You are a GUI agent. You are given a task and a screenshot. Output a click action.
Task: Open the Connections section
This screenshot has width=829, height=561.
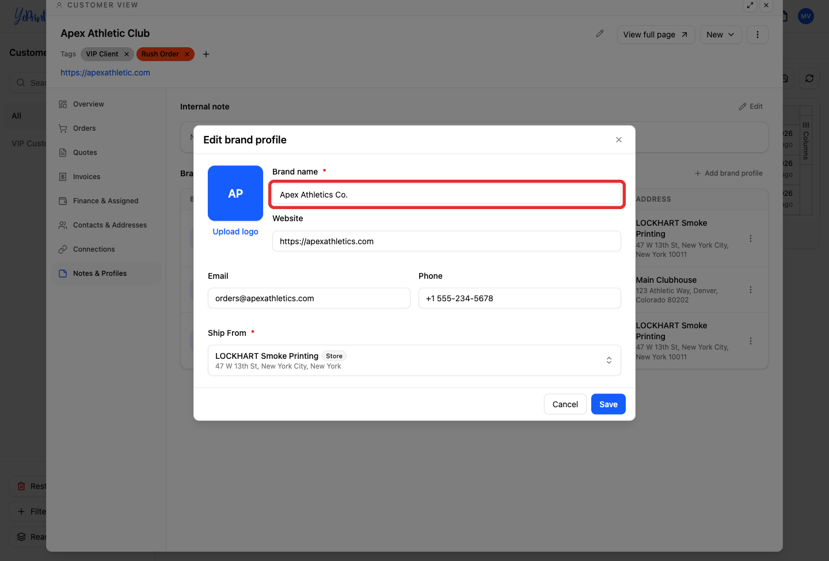pos(107,249)
